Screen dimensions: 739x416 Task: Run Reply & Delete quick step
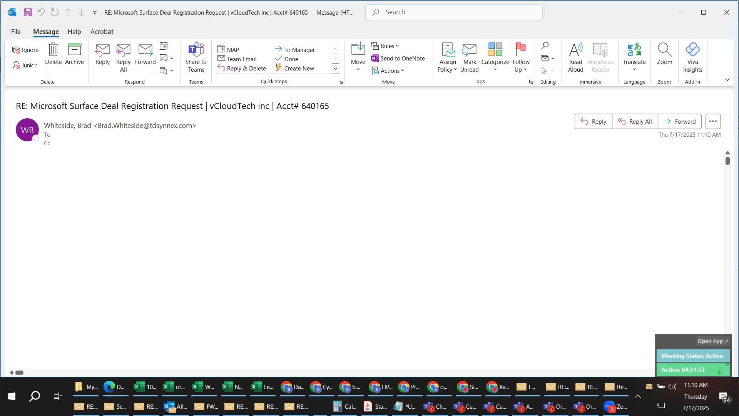coord(242,68)
